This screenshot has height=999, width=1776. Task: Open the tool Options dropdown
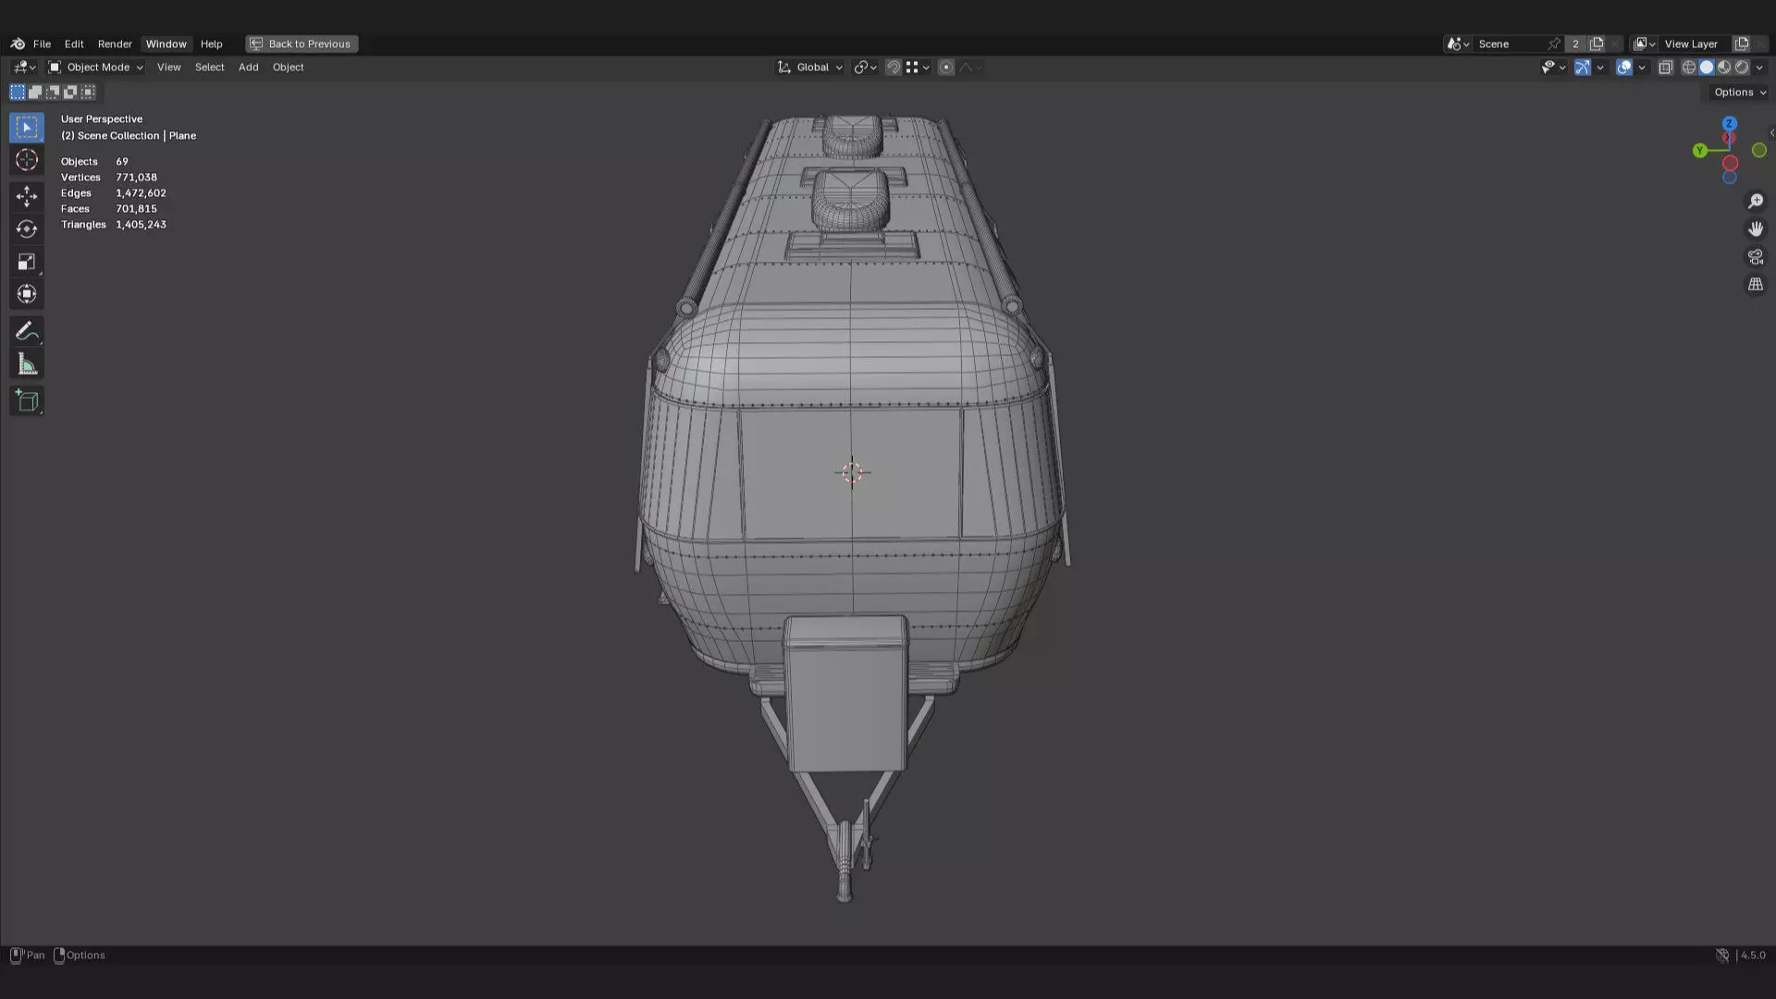(1739, 92)
